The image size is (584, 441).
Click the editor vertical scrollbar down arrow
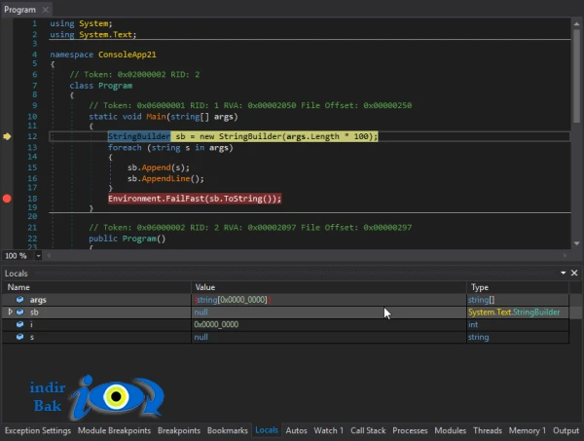pos(576,243)
